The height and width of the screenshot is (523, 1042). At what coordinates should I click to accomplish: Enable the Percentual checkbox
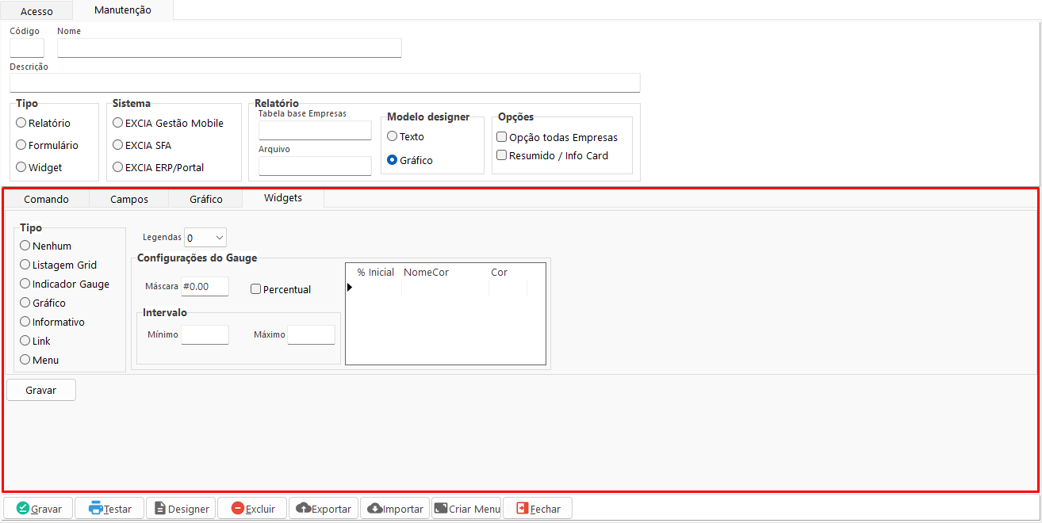click(x=256, y=289)
